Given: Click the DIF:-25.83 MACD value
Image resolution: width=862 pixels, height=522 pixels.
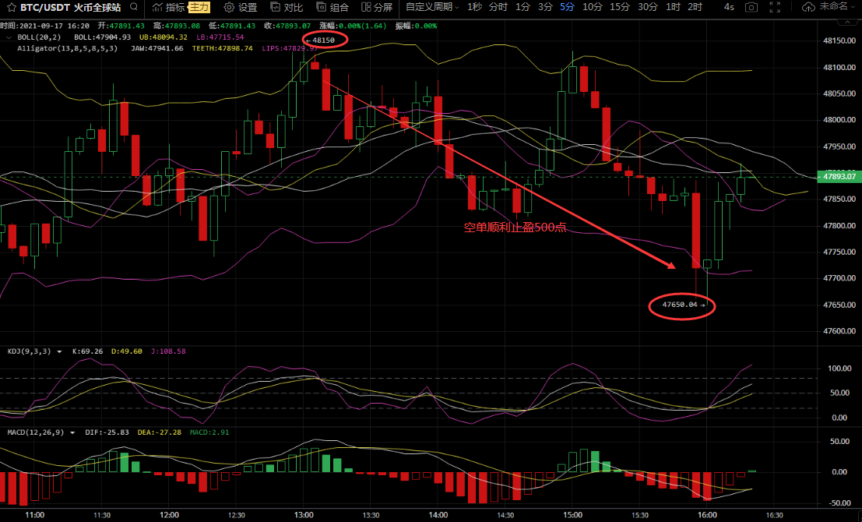Looking at the screenshot, I should click(107, 433).
